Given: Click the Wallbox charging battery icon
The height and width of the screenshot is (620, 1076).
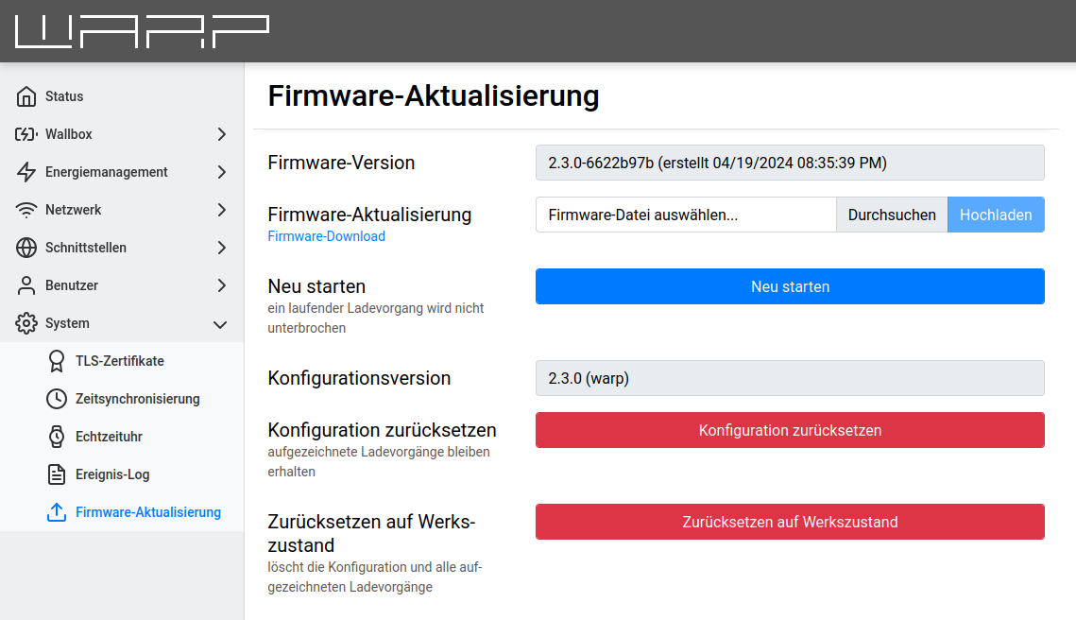Looking at the screenshot, I should pos(26,134).
